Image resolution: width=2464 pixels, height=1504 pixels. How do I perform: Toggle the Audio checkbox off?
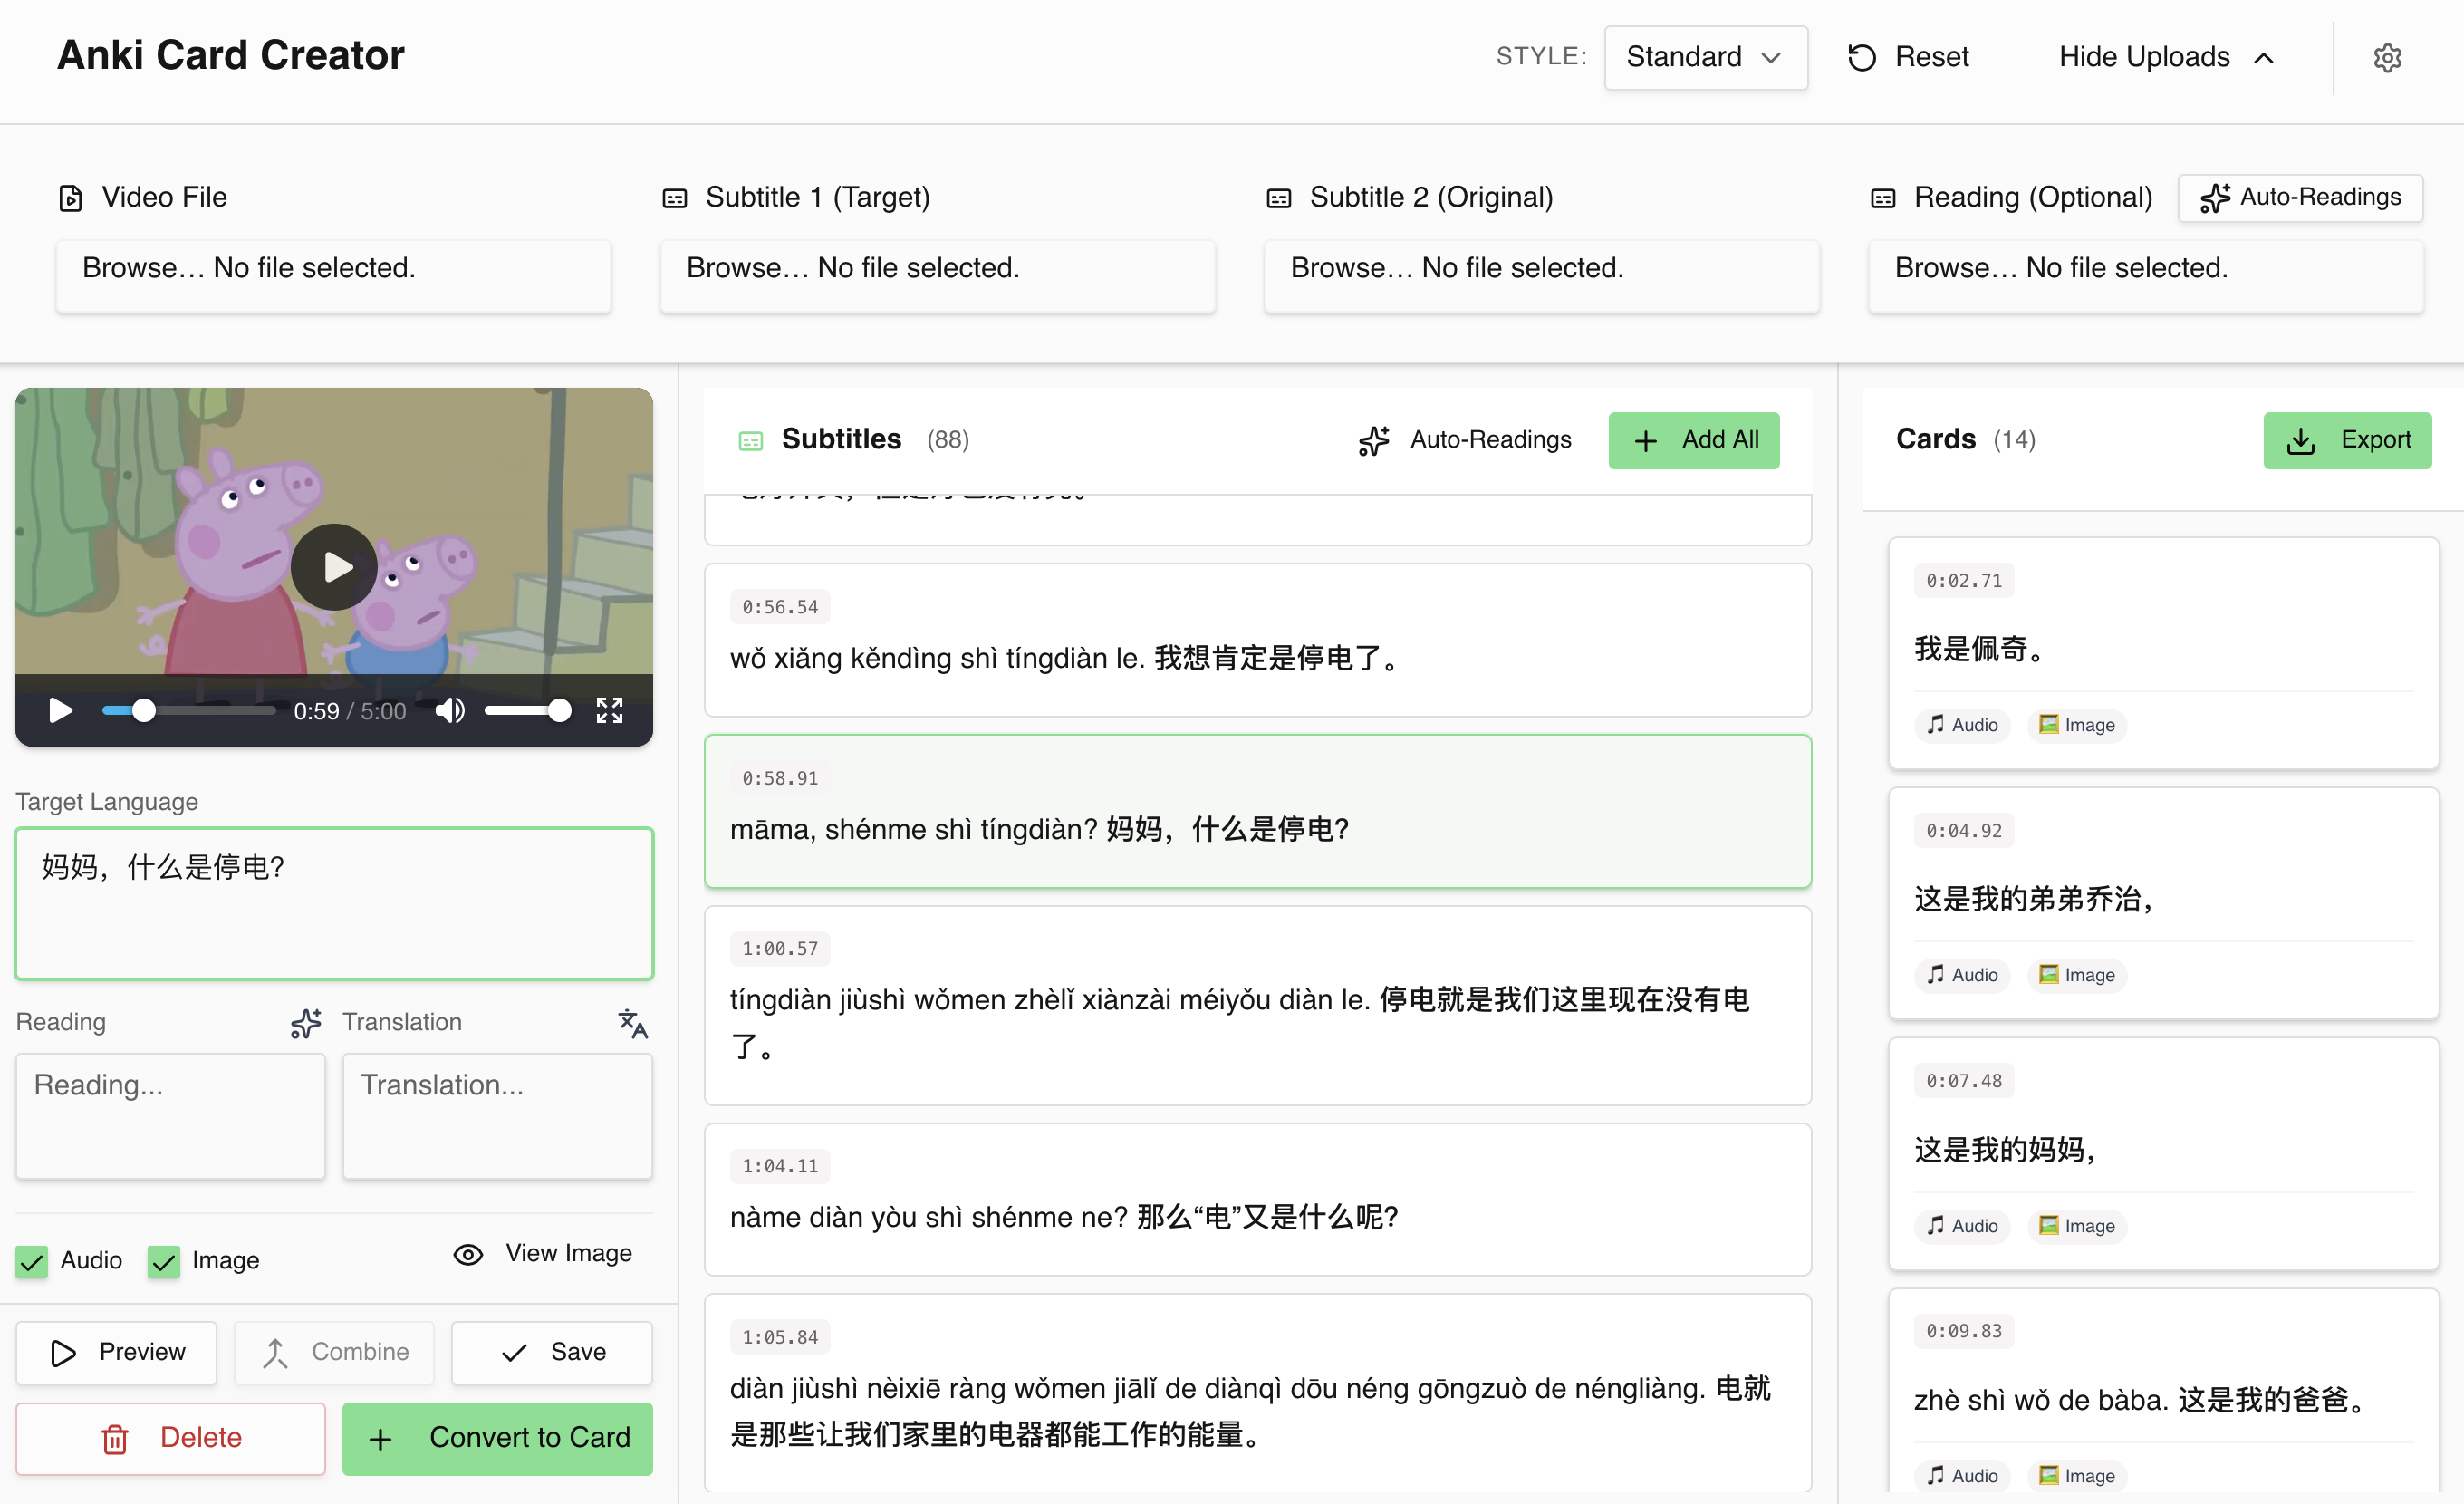click(31, 1262)
